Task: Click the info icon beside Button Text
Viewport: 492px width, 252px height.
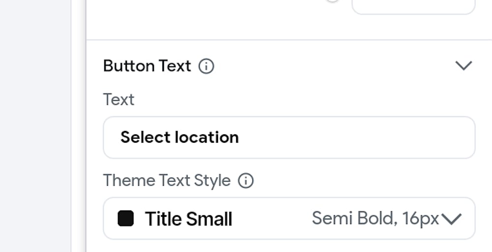Action: (x=206, y=66)
